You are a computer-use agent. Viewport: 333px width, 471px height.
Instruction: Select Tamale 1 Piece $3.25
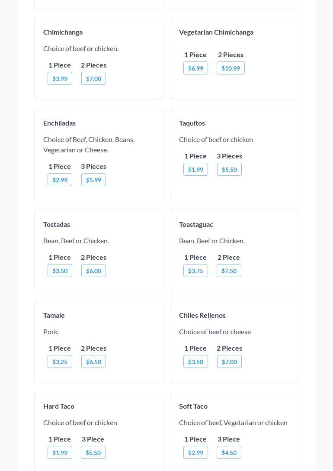[x=60, y=361]
